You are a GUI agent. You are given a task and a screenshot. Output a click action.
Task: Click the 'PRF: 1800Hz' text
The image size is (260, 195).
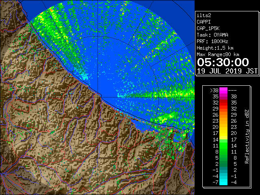[x=212, y=41]
